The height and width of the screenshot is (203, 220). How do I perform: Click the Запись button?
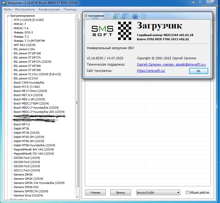[120, 193]
